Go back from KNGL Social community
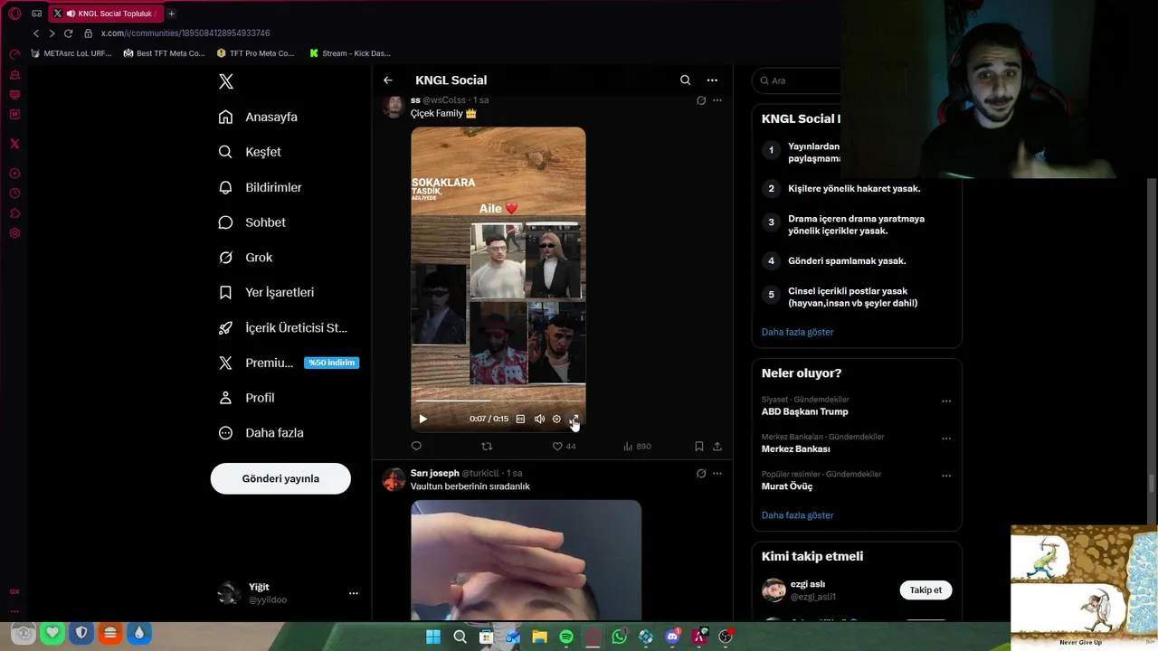 388,80
